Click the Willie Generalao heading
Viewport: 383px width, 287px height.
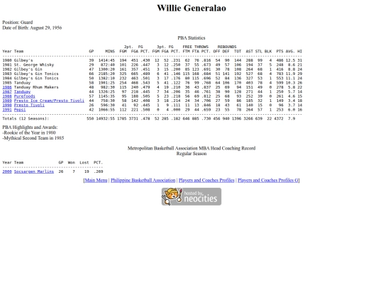191,8
